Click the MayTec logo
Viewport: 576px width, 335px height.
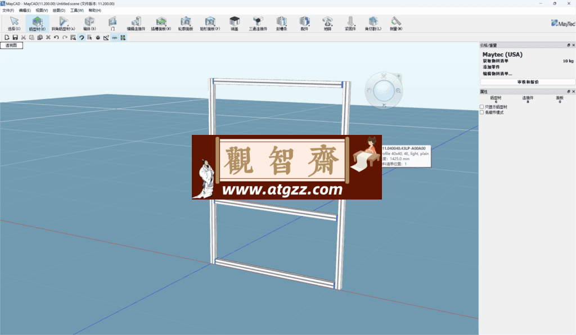pyautogui.click(x=562, y=24)
